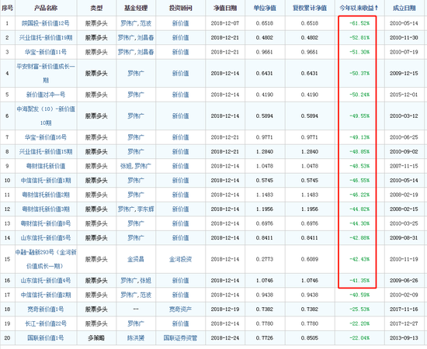Click fund manager 罗伟广 in row 19
Image resolution: width=427 pixels, height=349 pixels.
tap(136, 323)
